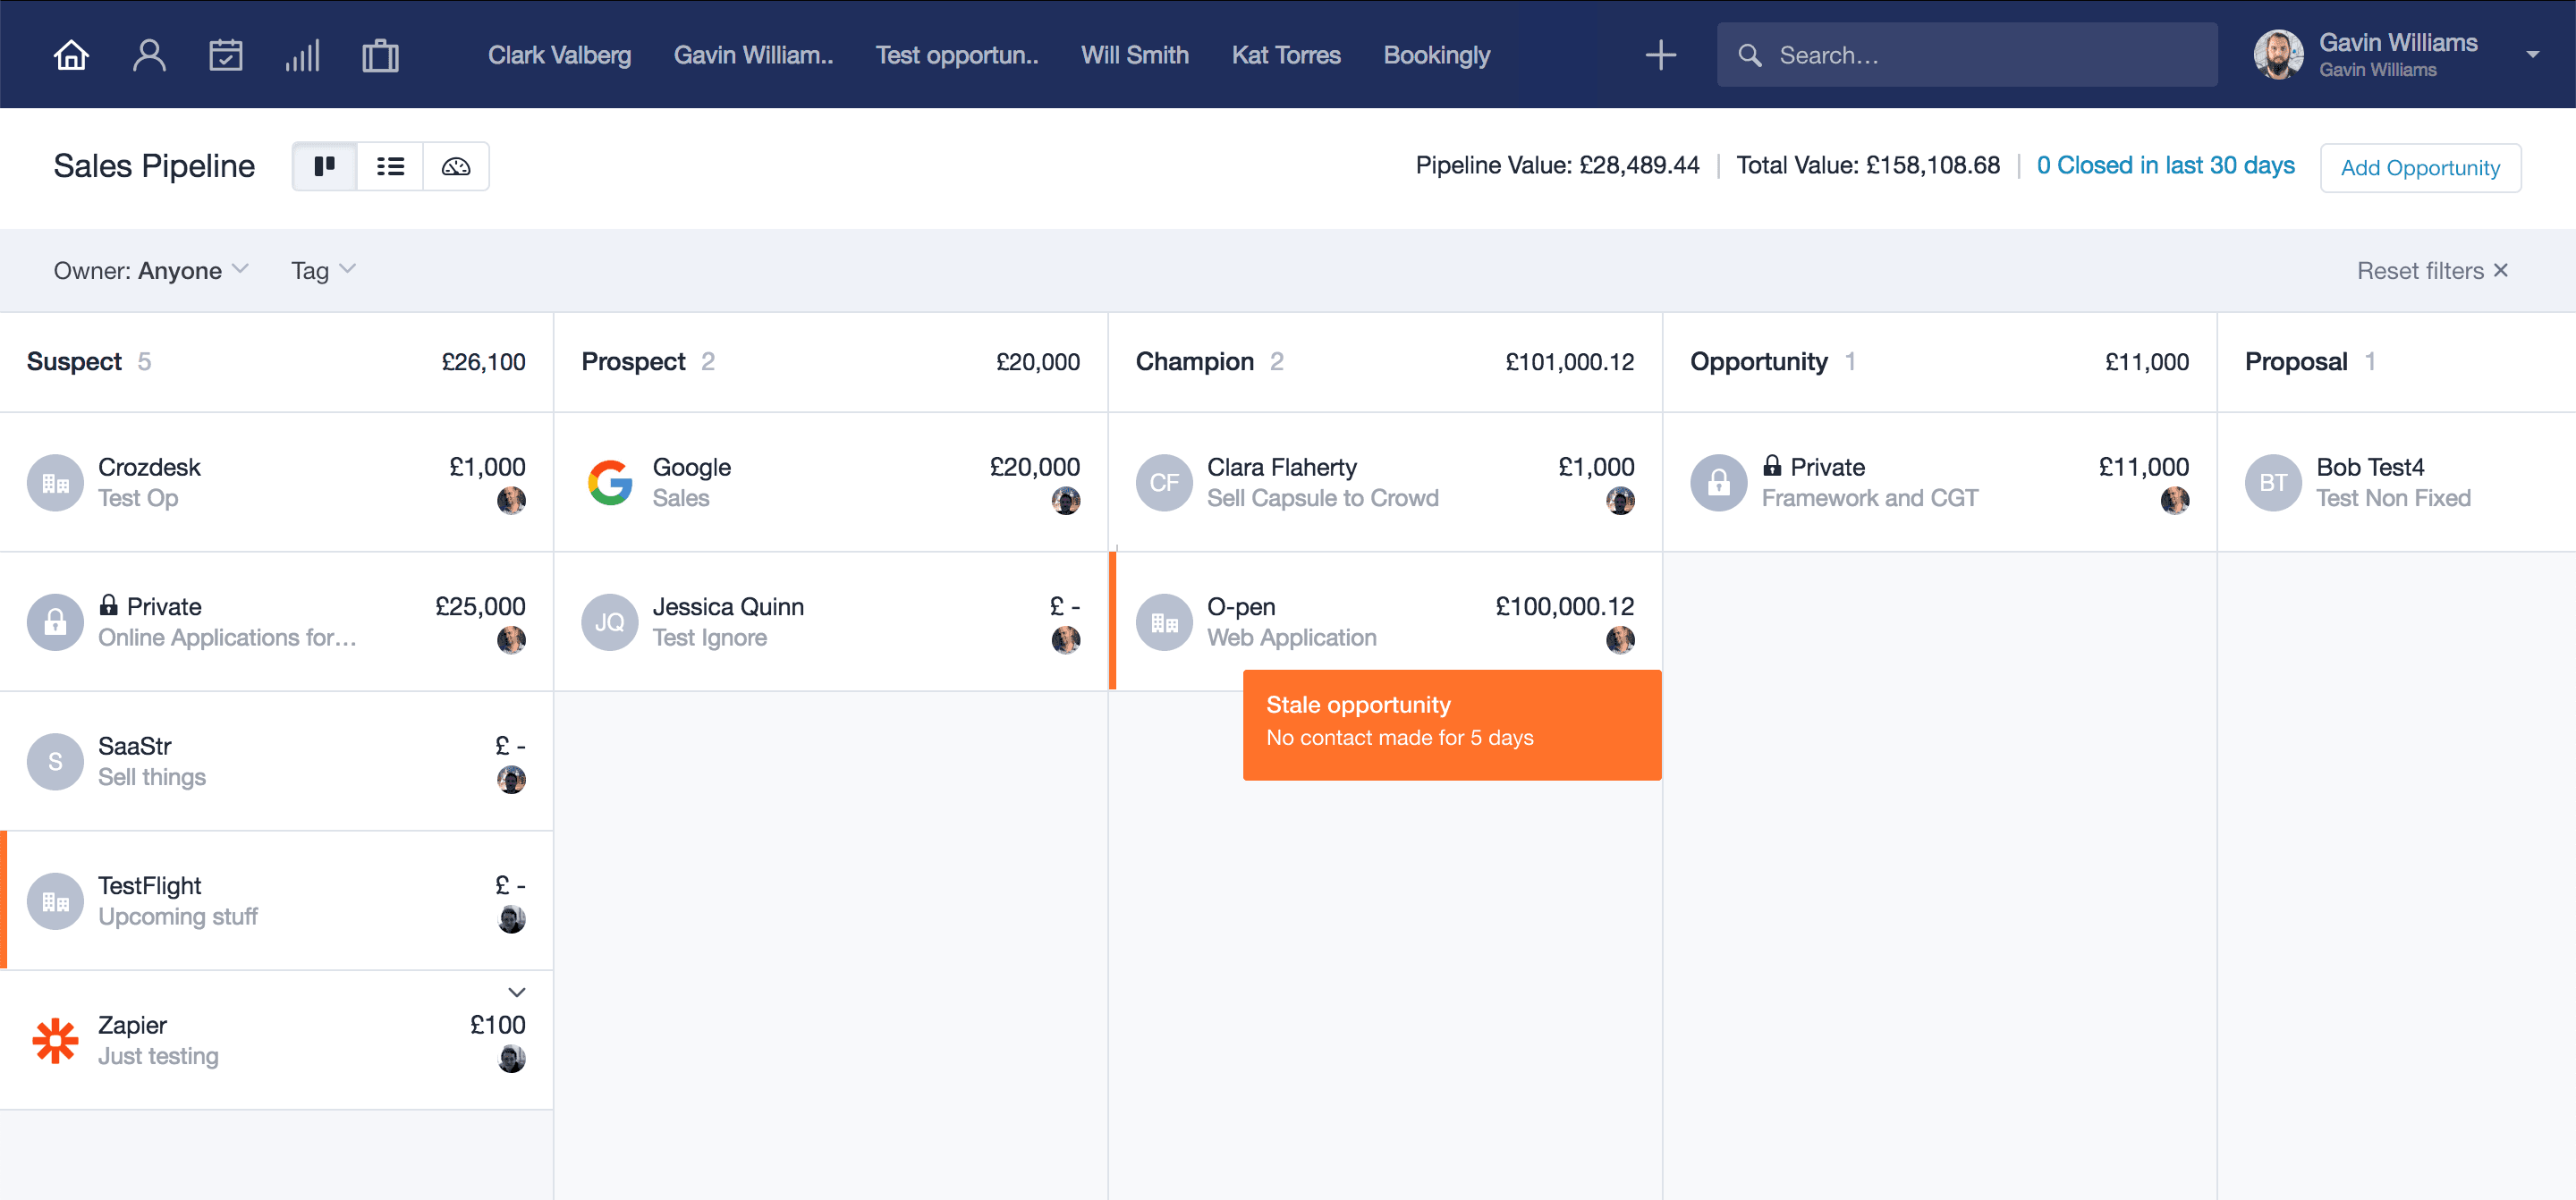Open the Sales pipeline bar chart icon
This screenshot has height=1200, width=2576.
(x=302, y=55)
